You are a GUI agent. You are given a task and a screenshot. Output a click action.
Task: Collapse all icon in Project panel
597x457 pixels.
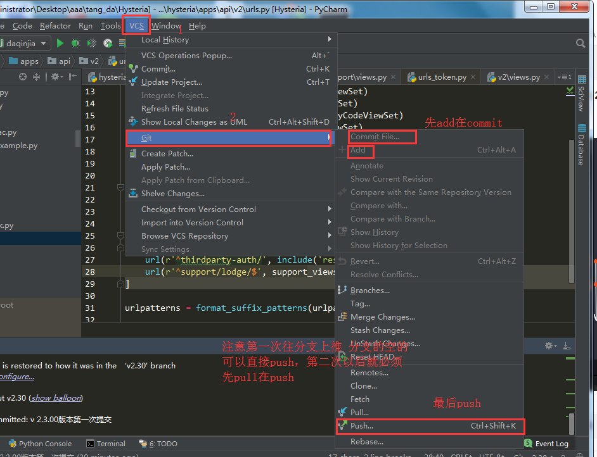(x=36, y=77)
